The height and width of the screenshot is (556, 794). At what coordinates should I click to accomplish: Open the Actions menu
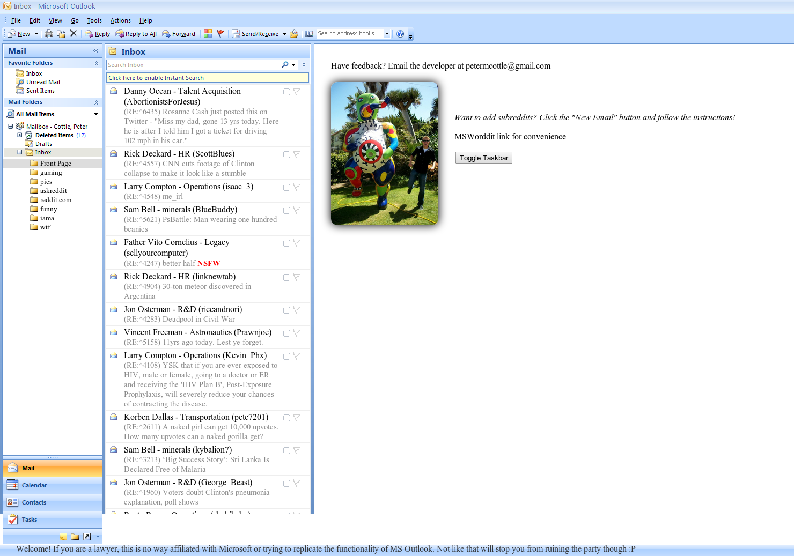click(120, 20)
